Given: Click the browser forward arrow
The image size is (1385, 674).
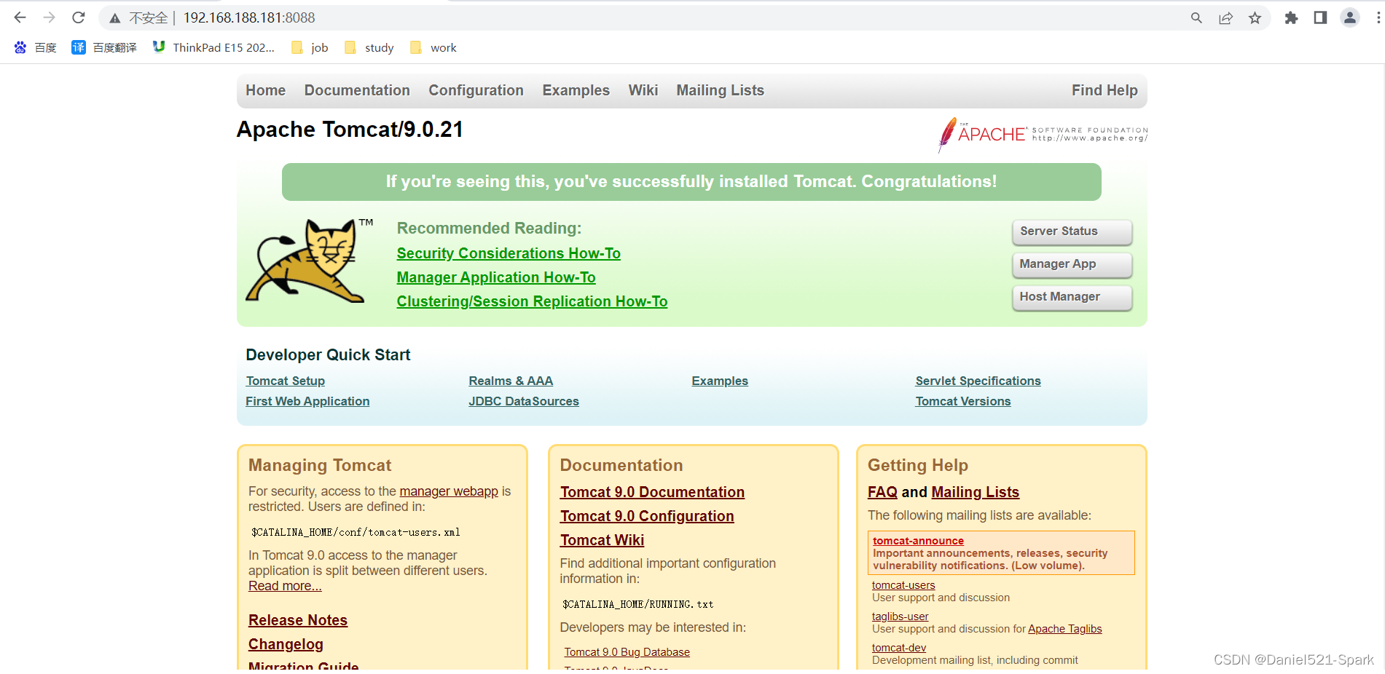Looking at the screenshot, I should pyautogui.click(x=49, y=17).
